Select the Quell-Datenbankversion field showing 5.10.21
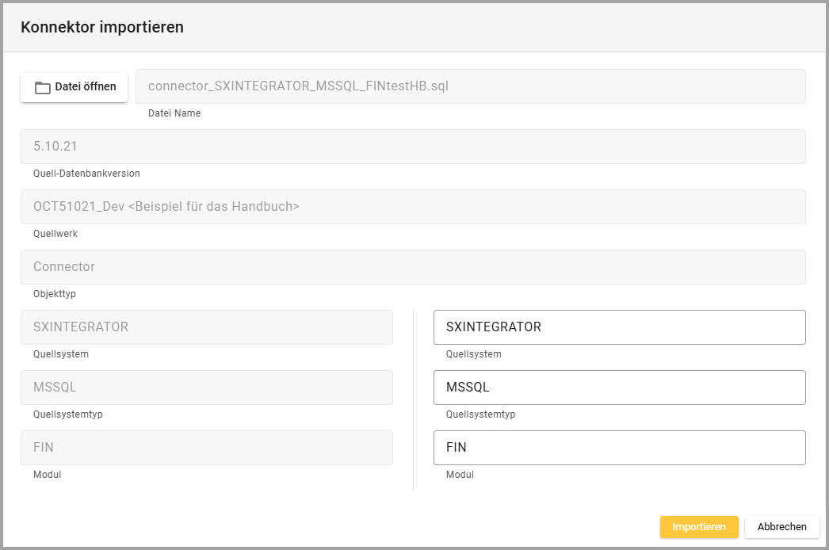This screenshot has height=550, width=829. [413, 147]
